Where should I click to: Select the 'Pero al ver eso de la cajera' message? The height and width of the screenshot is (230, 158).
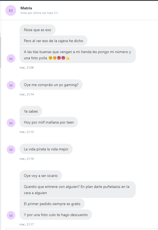point(53,41)
